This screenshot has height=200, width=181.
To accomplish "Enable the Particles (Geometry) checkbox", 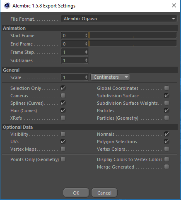I will [x=167, y=118].
